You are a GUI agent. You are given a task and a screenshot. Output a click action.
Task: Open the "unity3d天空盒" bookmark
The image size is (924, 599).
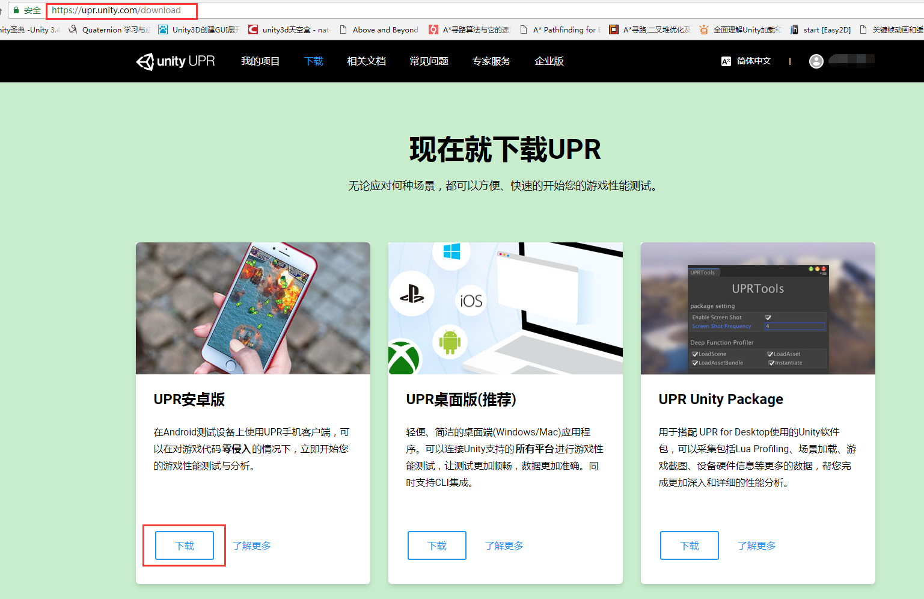[289, 29]
